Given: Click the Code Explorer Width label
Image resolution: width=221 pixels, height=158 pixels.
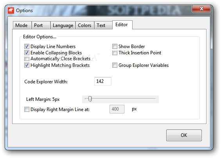Looking at the screenshot, I should tap(46, 82).
